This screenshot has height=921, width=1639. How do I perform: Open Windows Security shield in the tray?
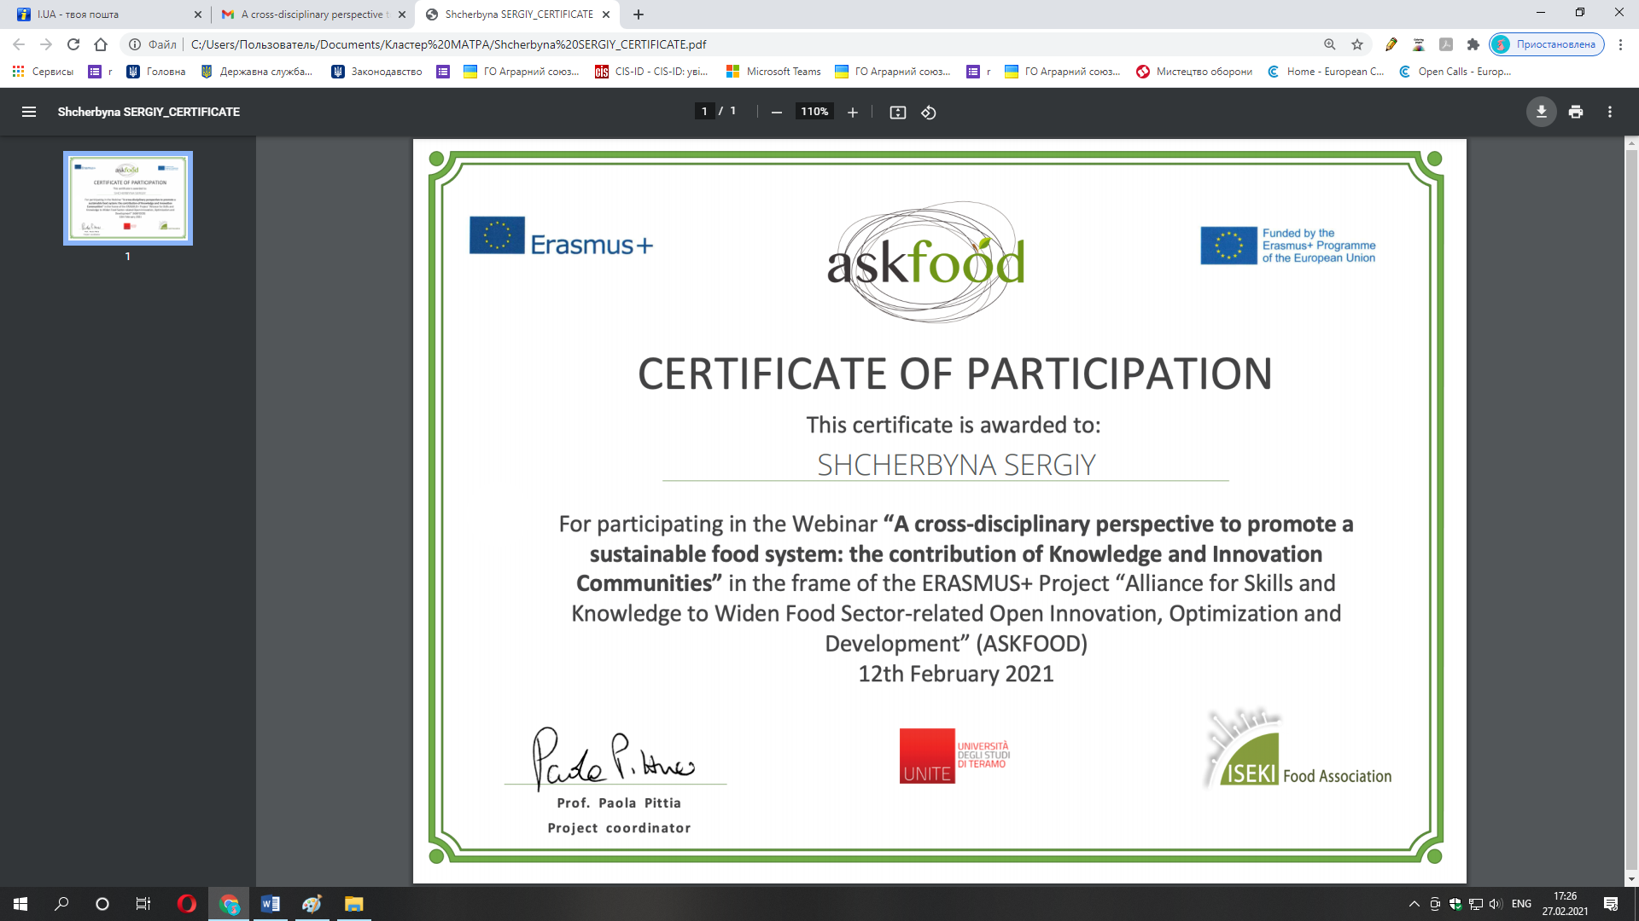point(1455,904)
